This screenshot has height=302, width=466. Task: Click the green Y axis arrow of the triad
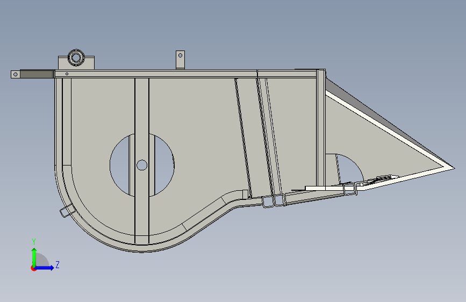point(34,257)
